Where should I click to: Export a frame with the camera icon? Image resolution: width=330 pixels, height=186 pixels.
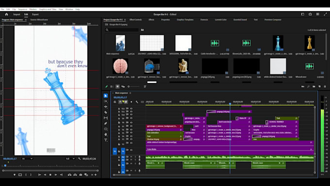81,175
